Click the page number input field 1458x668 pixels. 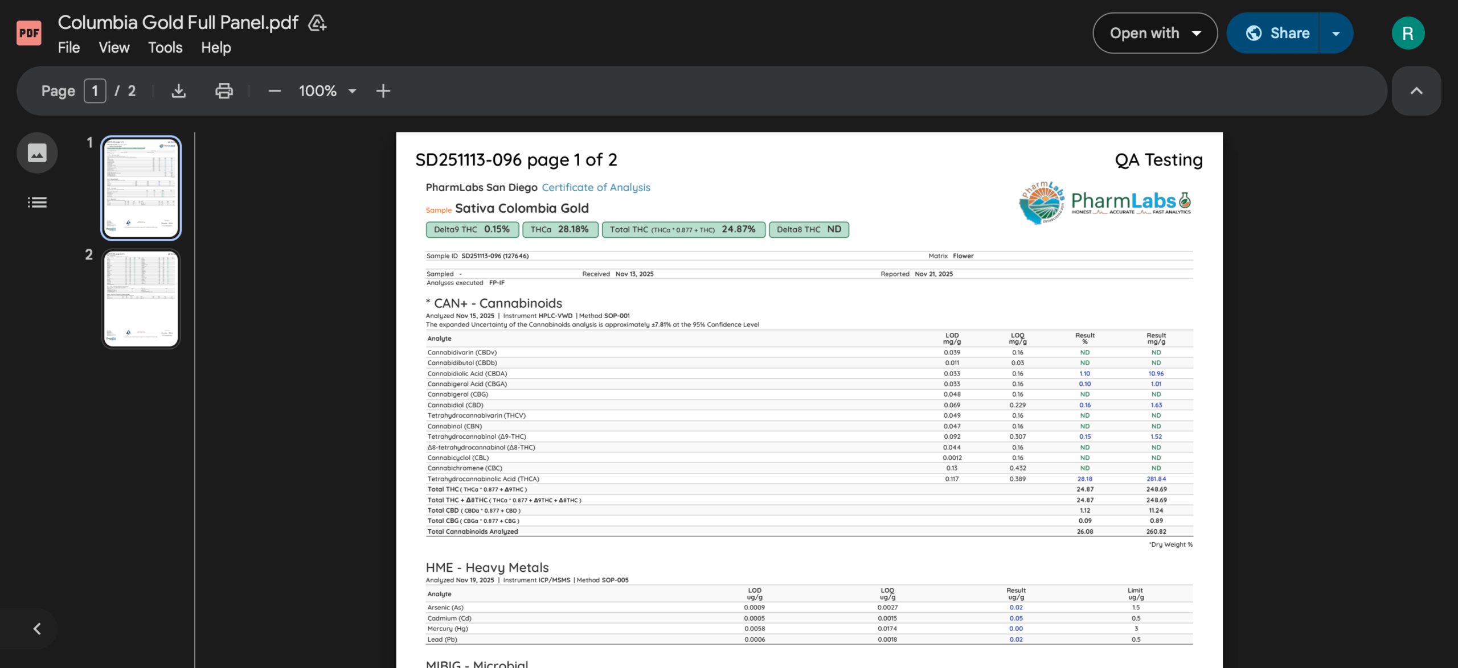pos(95,91)
